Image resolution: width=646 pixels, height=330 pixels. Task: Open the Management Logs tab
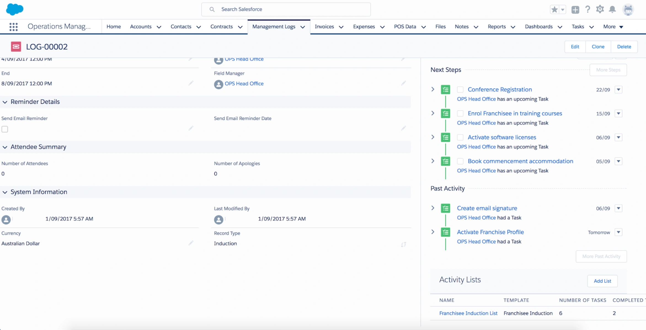pyautogui.click(x=274, y=26)
